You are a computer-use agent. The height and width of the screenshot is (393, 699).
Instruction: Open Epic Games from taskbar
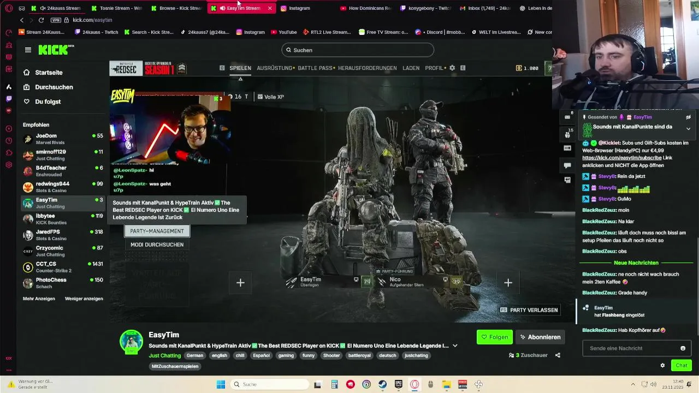click(x=399, y=384)
